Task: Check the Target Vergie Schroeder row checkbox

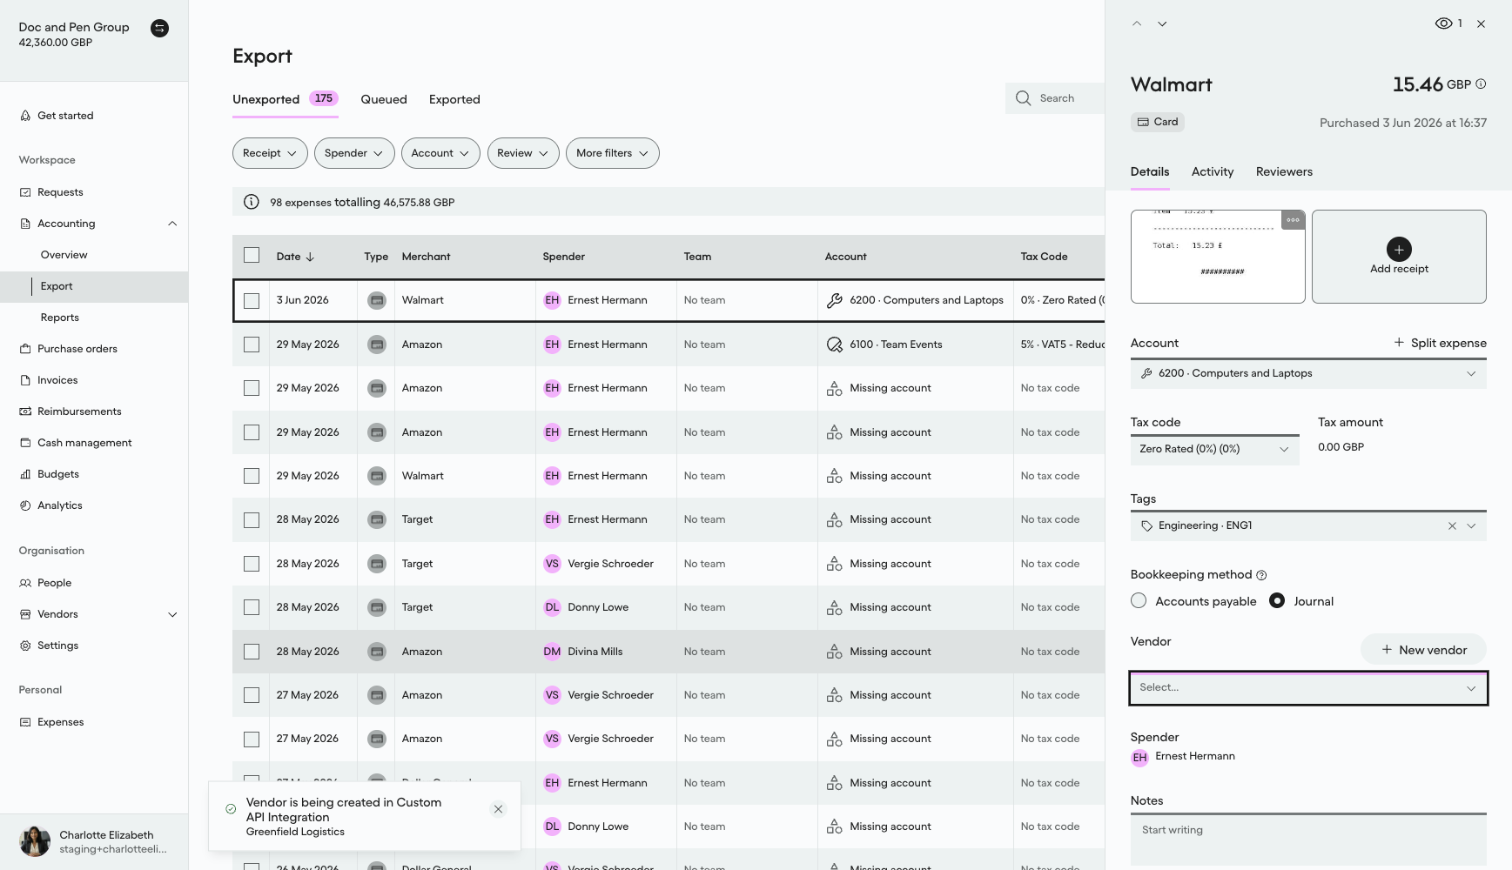Action: click(x=252, y=564)
